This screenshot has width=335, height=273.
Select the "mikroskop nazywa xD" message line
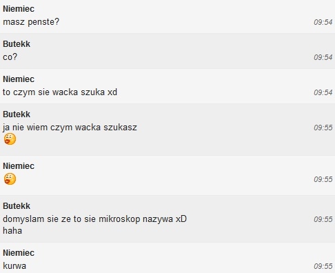point(94,219)
